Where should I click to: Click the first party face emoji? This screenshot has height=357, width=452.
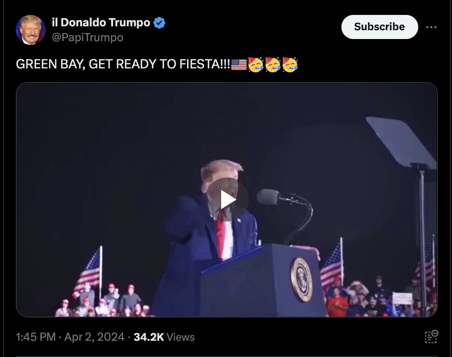[256, 64]
